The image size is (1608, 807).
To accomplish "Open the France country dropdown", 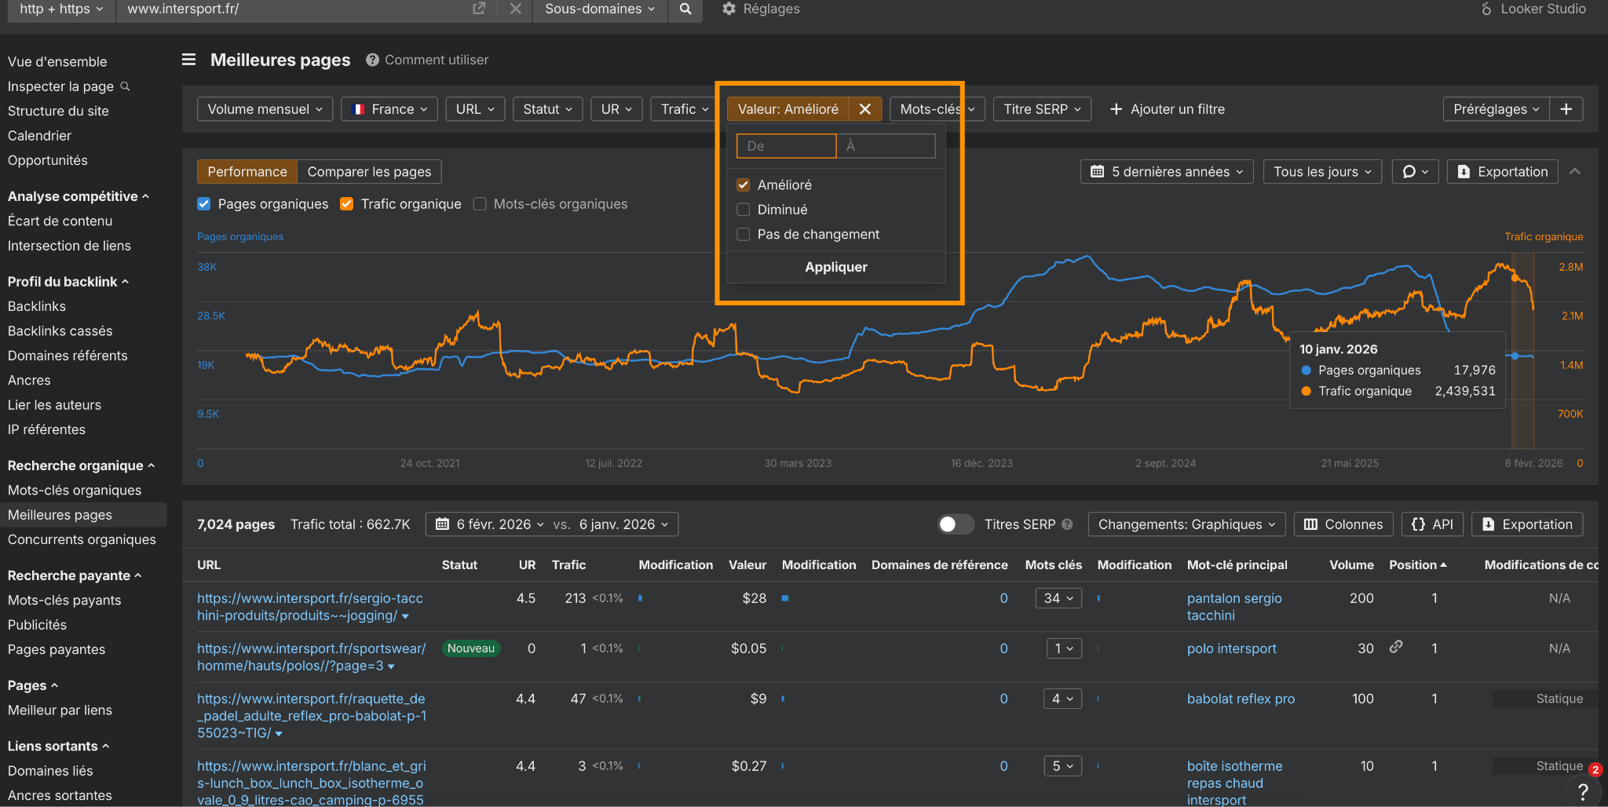I will (390, 109).
